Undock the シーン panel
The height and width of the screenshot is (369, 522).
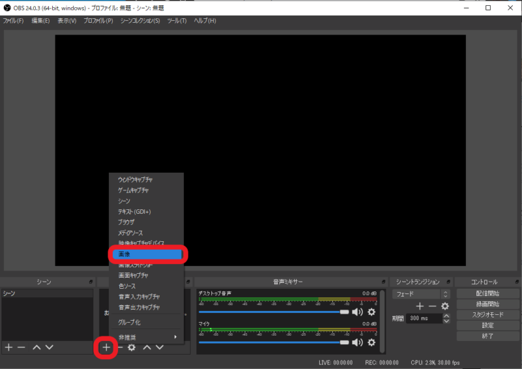pos(91,282)
